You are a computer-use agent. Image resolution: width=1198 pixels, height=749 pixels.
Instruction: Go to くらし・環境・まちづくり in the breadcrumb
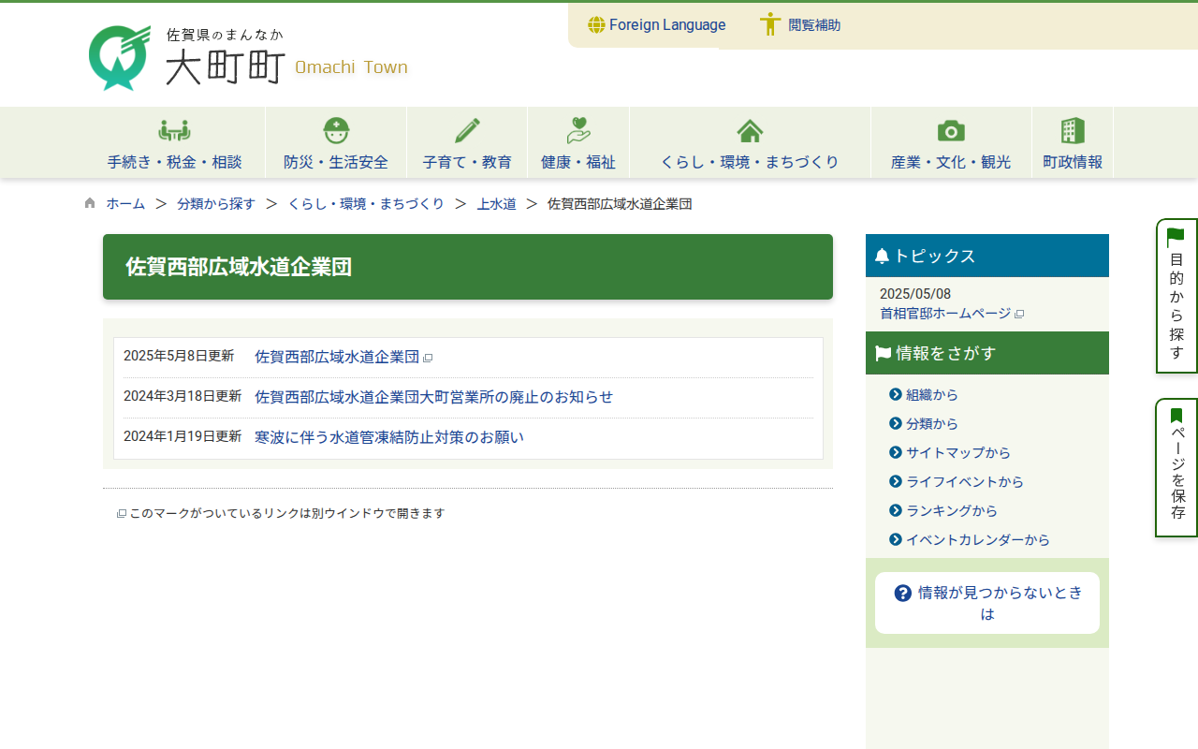366,203
